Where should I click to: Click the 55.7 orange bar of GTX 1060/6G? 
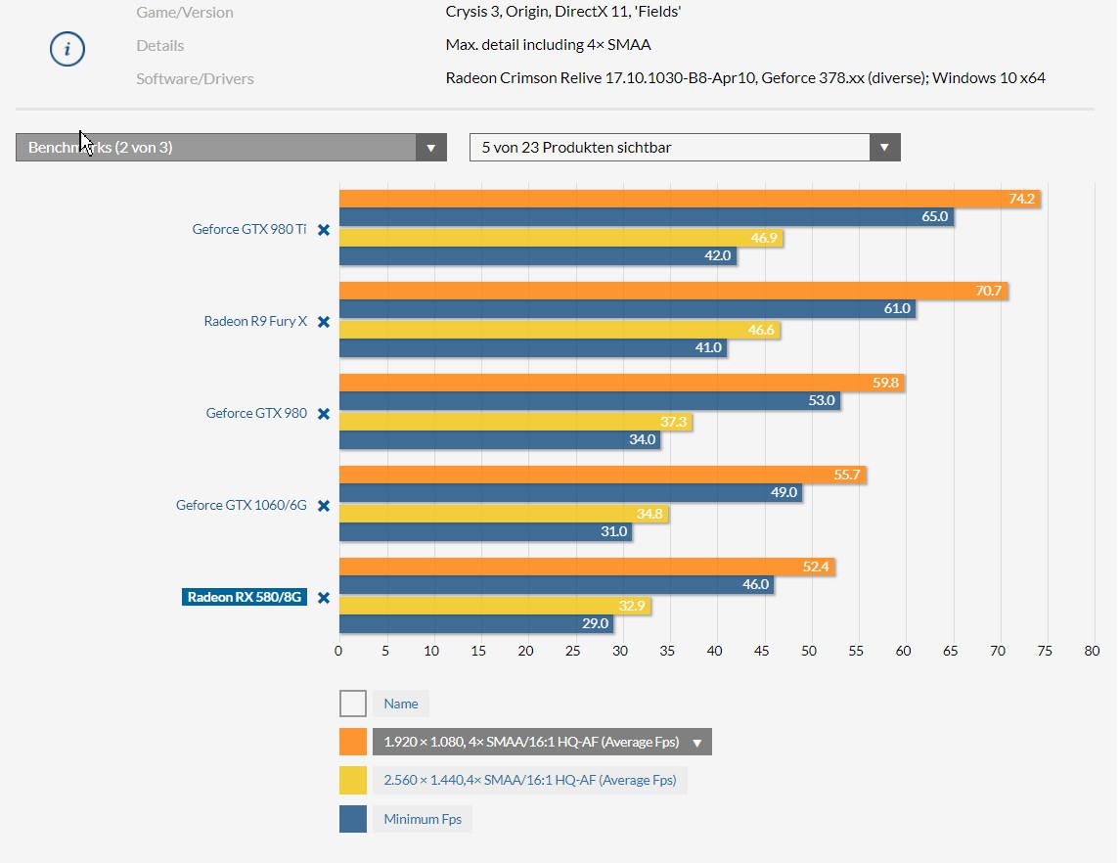coord(603,476)
